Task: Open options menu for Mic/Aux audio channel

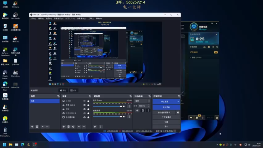Action: (x=129, y=106)
